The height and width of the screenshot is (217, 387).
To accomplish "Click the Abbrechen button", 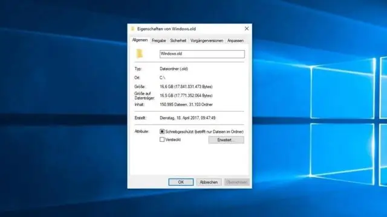I will click(209, 182).
